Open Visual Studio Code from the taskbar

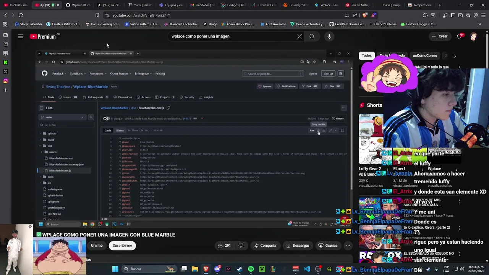tap(307, 269)
